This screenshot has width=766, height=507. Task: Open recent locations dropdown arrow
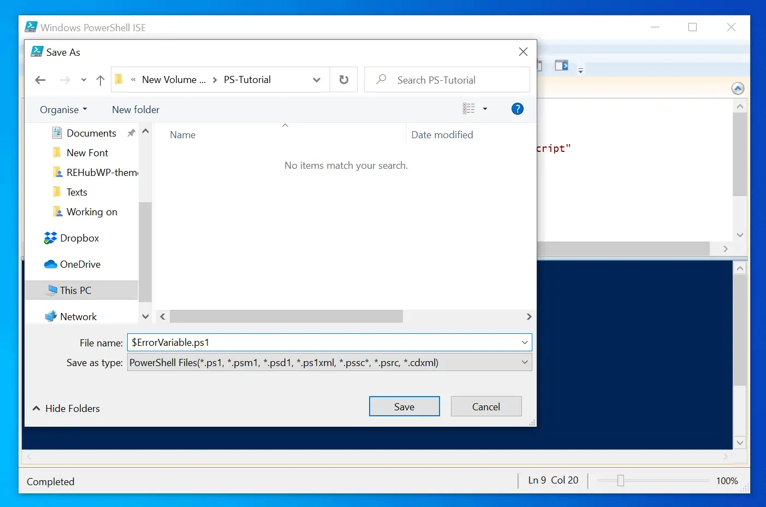pos(84,80)
